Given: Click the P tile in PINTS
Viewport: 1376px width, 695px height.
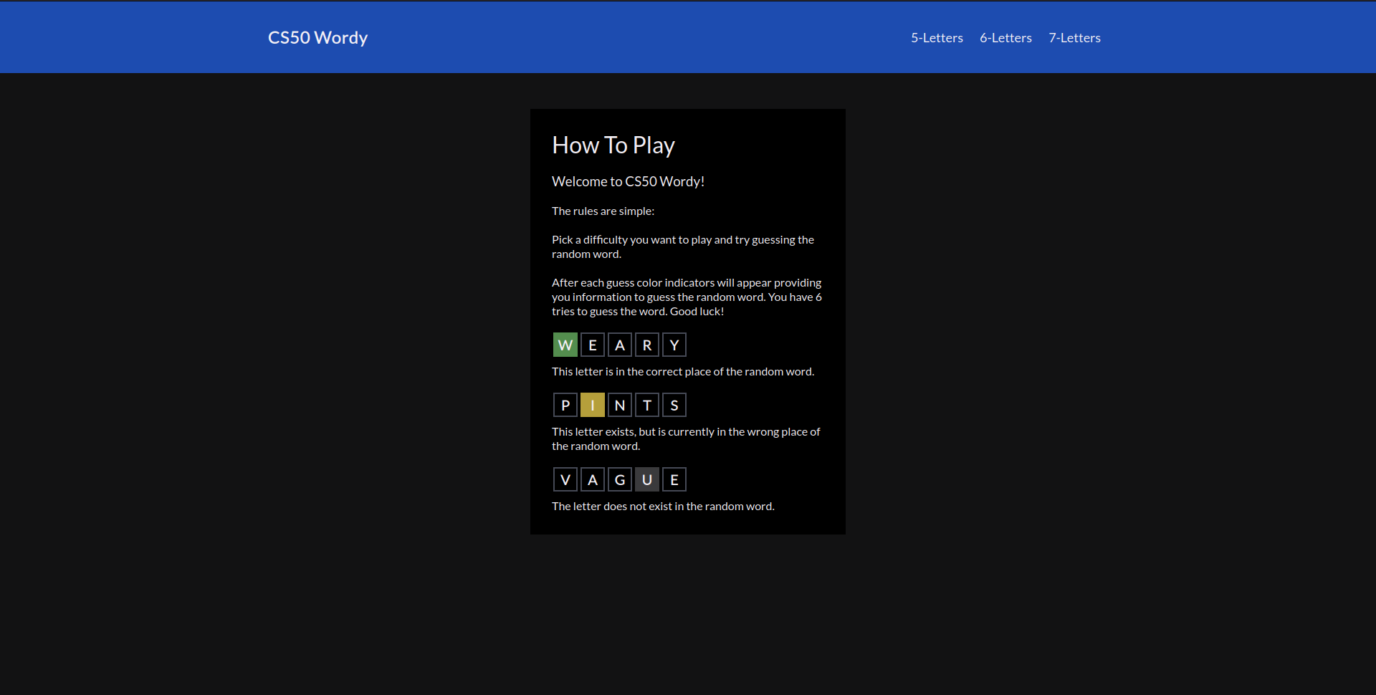Looking at the screenshot, I should coord(565,405).
